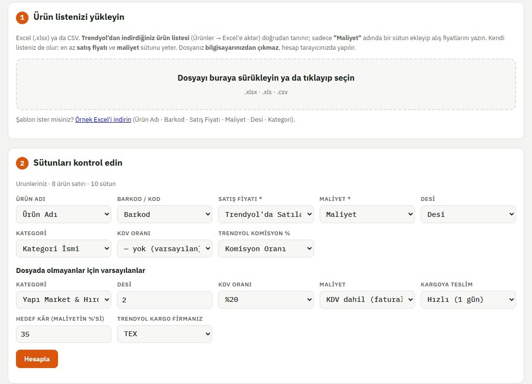Click the ".xlsx · .xls · .csv" format hint
Image resolution: width=532 pixels, height=384 pixels.
tap(266, 92)
